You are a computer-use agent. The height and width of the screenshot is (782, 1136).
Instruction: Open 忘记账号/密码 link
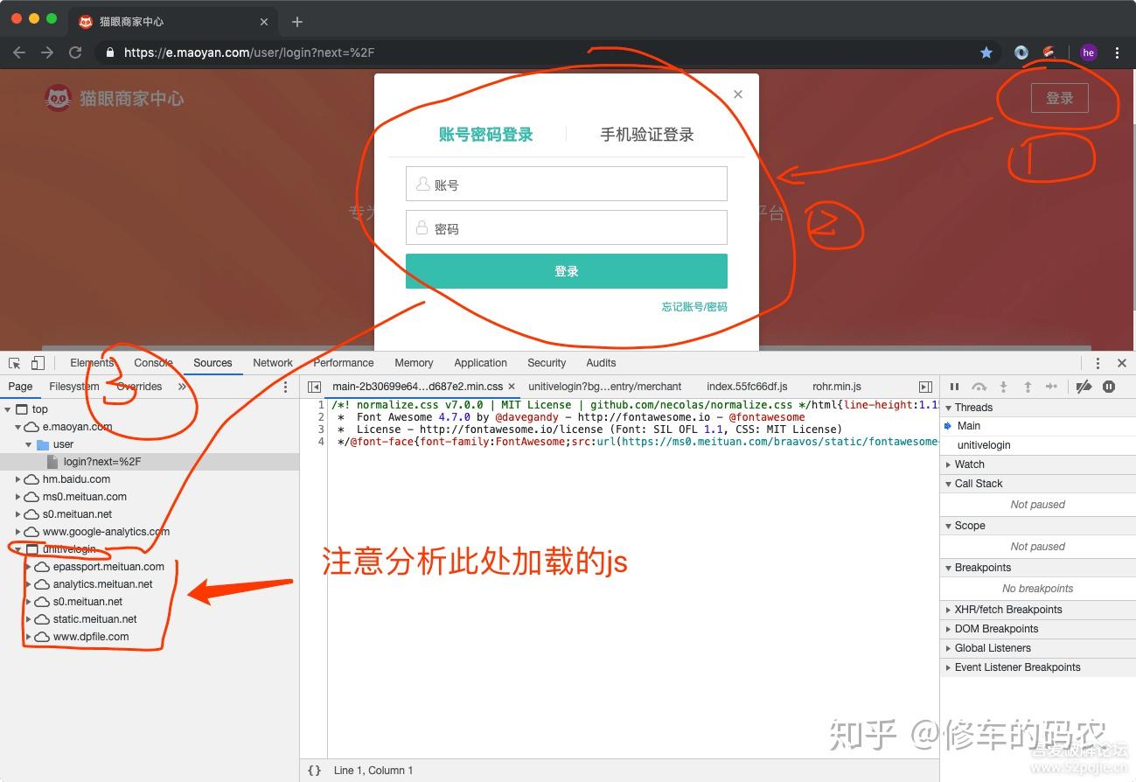[694, 307]
